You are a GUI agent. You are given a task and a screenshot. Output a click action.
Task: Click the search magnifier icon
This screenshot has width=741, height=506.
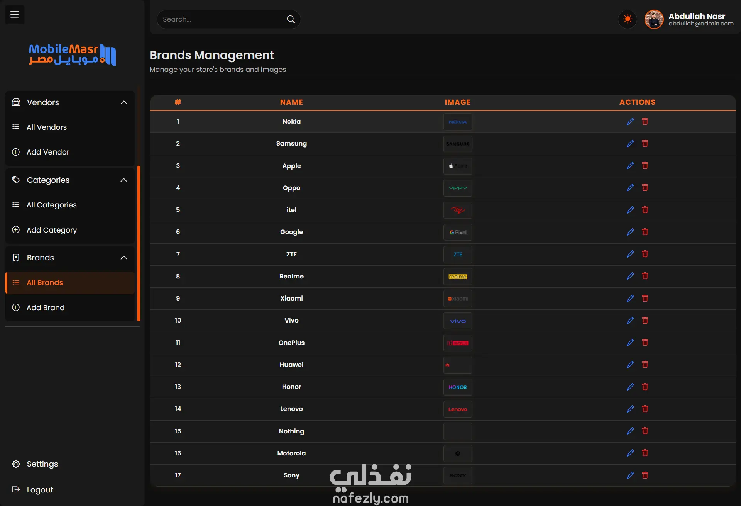point(291,19)
